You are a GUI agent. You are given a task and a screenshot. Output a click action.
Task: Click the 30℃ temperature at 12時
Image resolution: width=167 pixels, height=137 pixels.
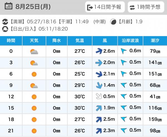(80, 97)
